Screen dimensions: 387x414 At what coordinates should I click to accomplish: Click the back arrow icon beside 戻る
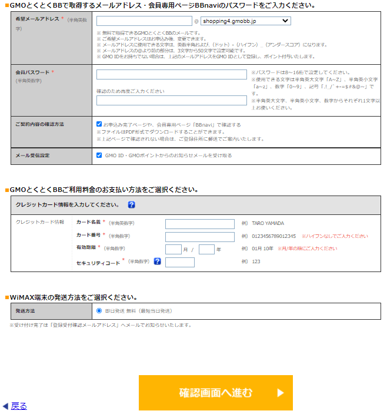(x=5, y=406)
